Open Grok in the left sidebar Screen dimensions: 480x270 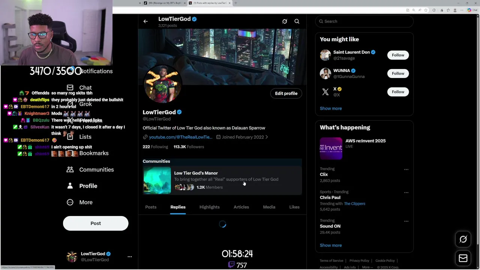coord(79,104)
